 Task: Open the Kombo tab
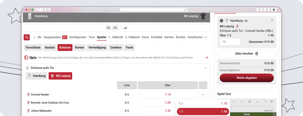click(180, 37)
